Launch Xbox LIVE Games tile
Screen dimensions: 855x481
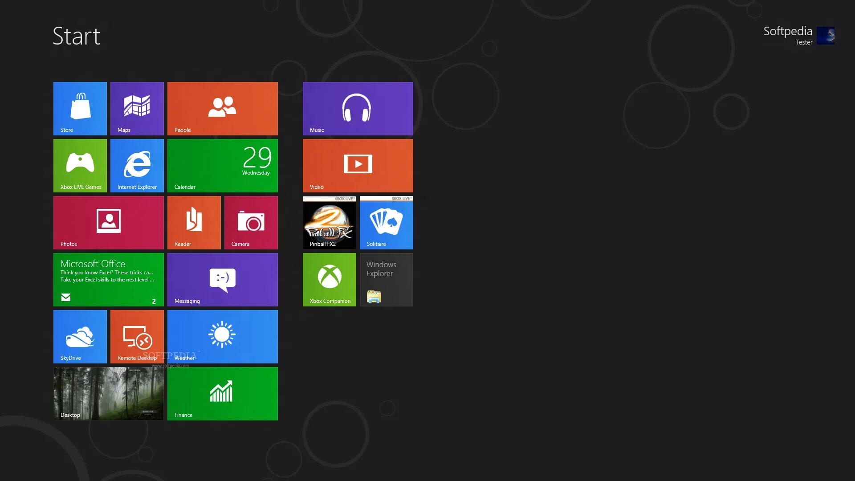[80, 165]
